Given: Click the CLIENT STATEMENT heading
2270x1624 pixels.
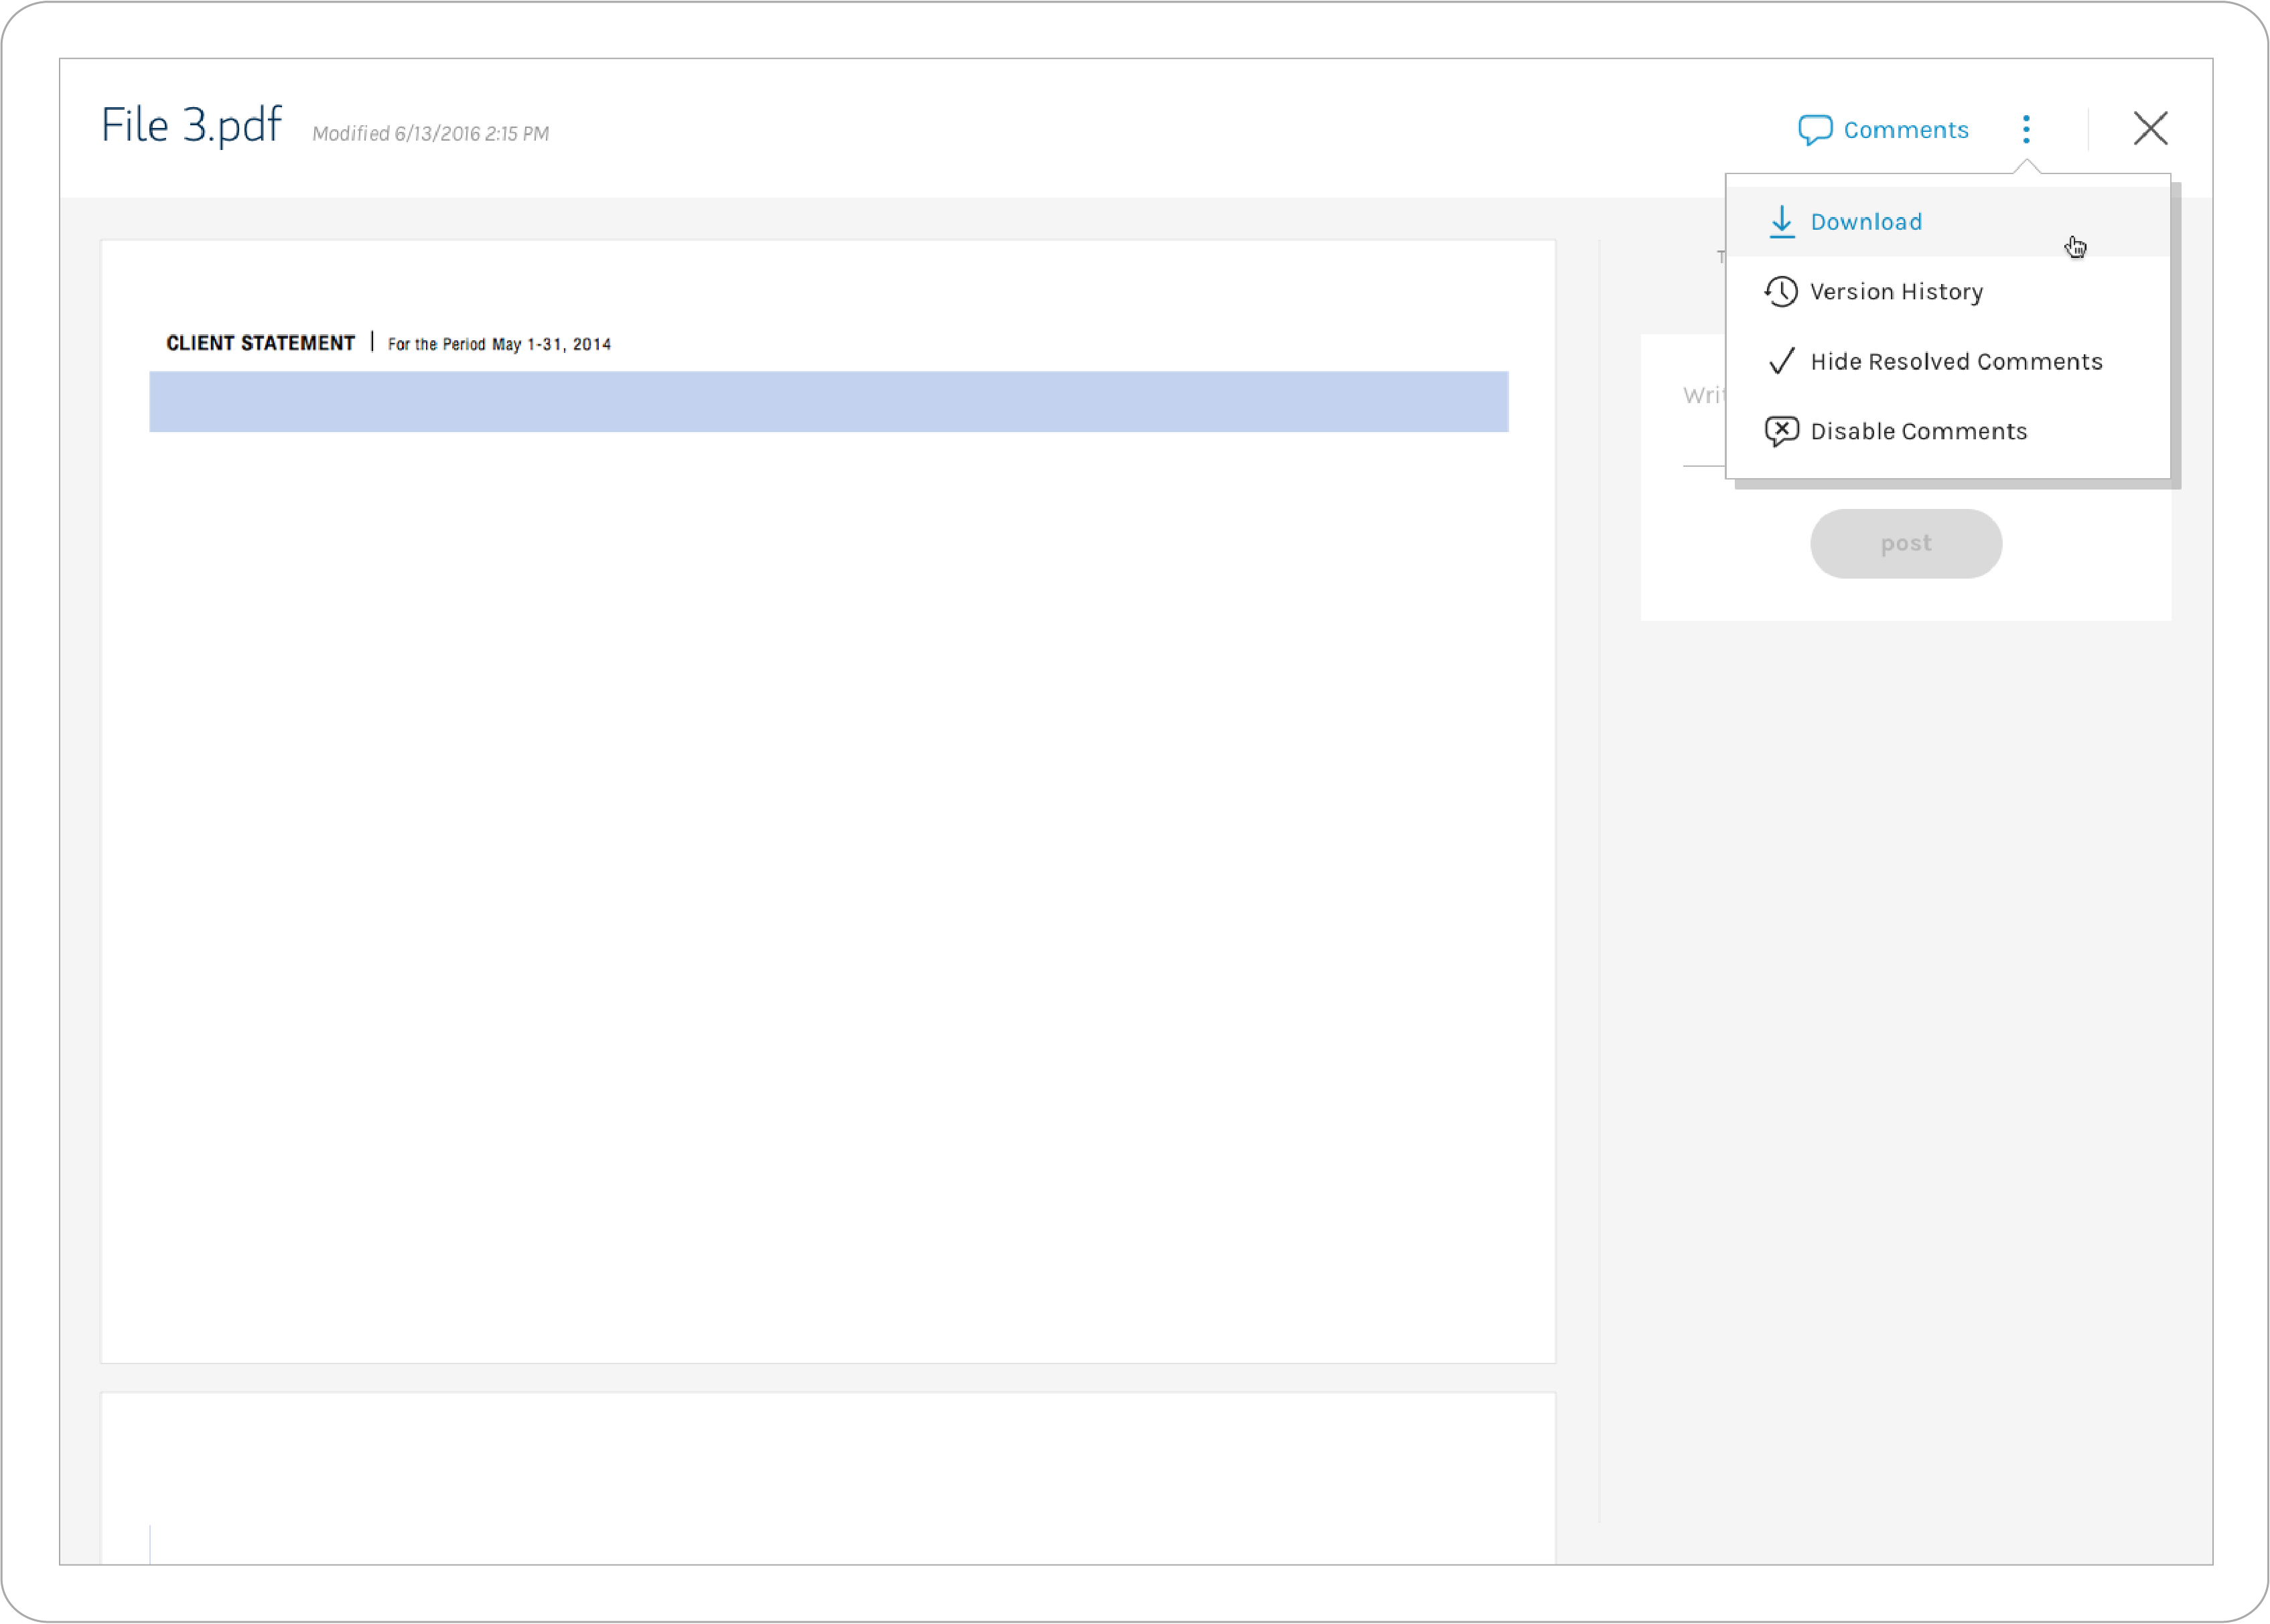Looking at the screenshot, I should coord(260,344).
